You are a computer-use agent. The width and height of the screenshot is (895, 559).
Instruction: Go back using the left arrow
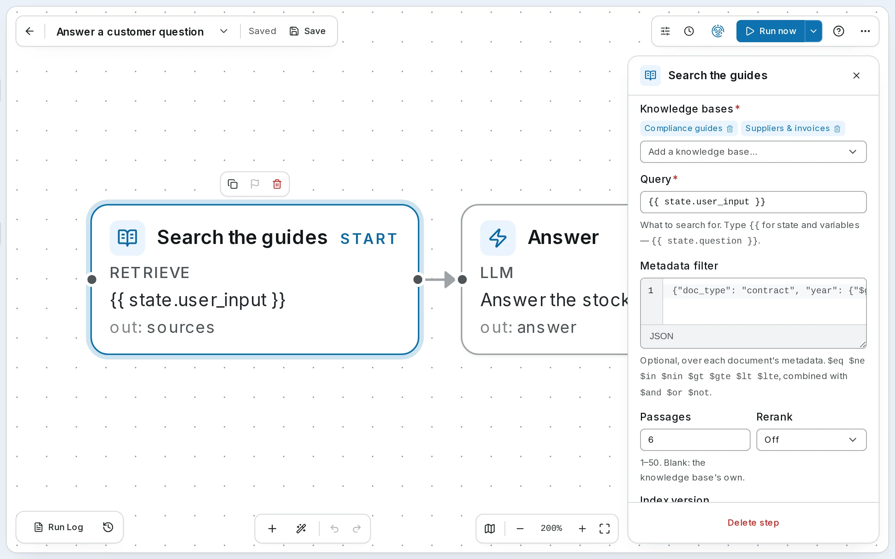tap(30, 31)
